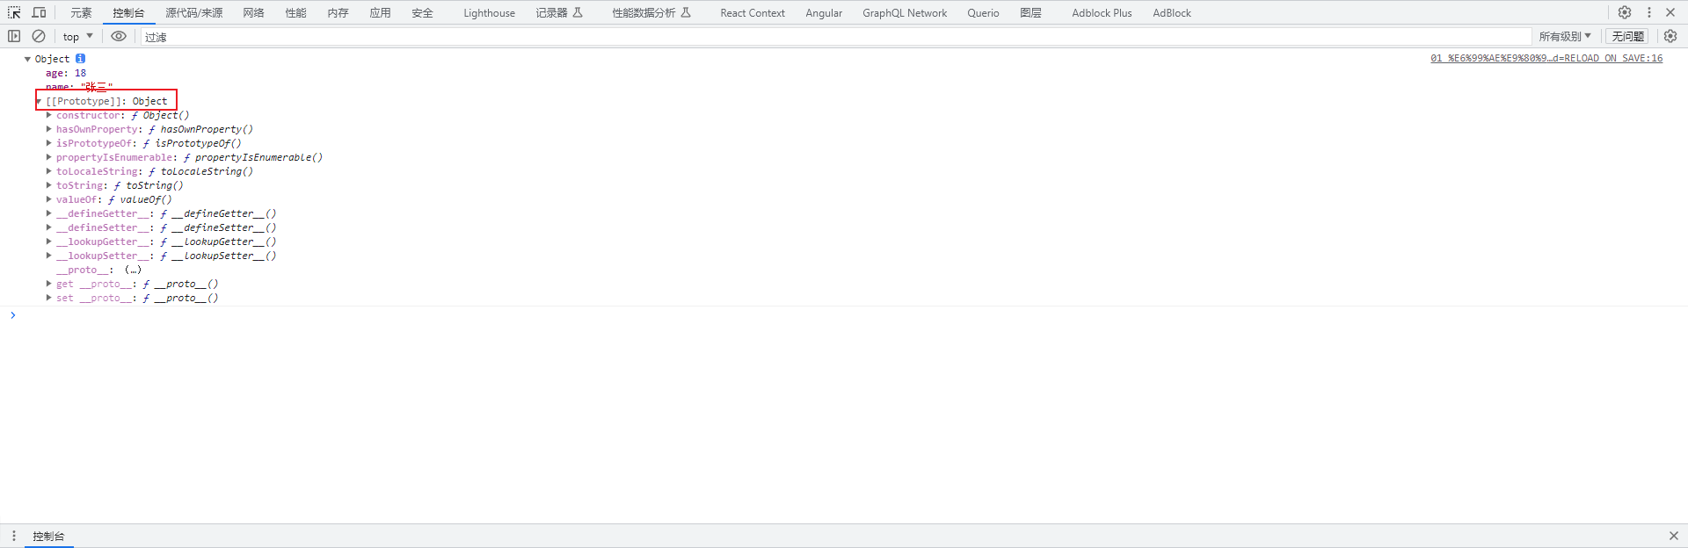Viewport: 1688px width, 548px height.
Task: Open the DevTools three-dot customize menu
Action: [1649, 12]
